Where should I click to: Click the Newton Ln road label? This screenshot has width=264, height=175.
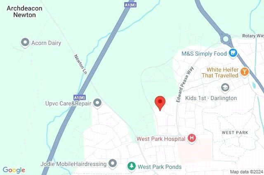point(80,64)
